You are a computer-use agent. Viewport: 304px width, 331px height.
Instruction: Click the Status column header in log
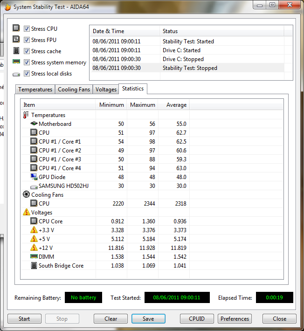pos(222,31)
